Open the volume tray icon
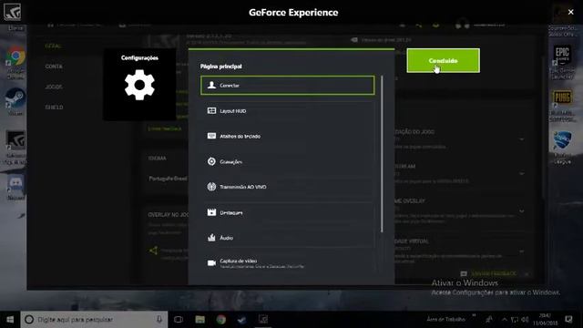This screenshot has width=583, height=328. click(525, 320)
